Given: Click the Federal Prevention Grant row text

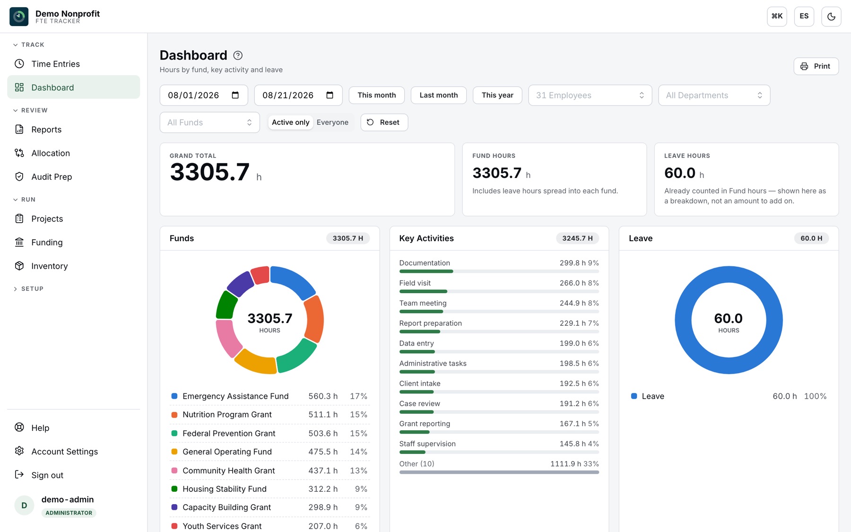Looking at the screenshot, I should (x=229, y=433).
